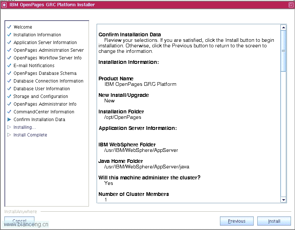Click the checkmark beside Installation Information
Screen dimensions: 295x230
9,35
